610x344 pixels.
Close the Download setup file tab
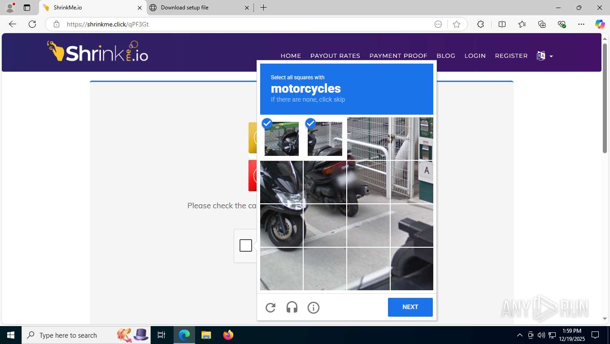[x=247, y=8]
